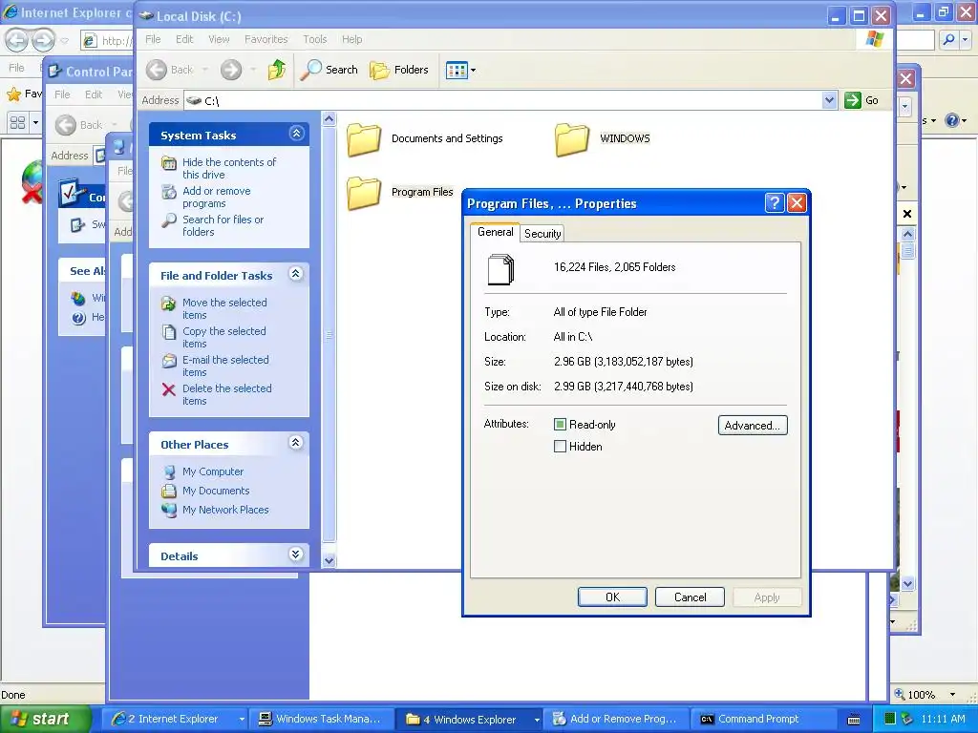Select the Documents and Settings folder icon
978x733 pixels.
364,139
